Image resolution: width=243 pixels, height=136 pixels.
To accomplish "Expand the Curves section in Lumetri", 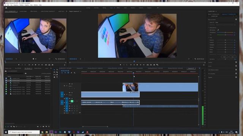I will pos(210,66).
